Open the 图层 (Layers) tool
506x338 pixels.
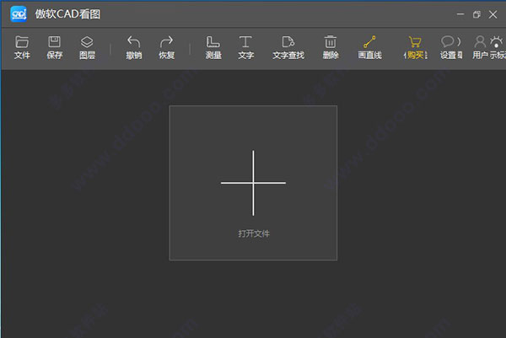click(x=87, y=47)
